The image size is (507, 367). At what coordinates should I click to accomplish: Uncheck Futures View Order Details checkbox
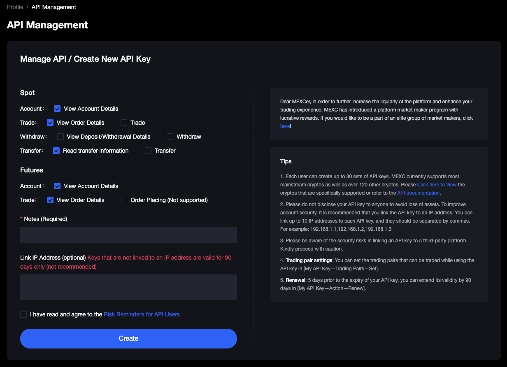click(50, 200)
